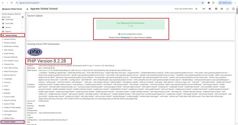
Task: Expand the Certificate sidebar menu
Action: tap(12, 20)
